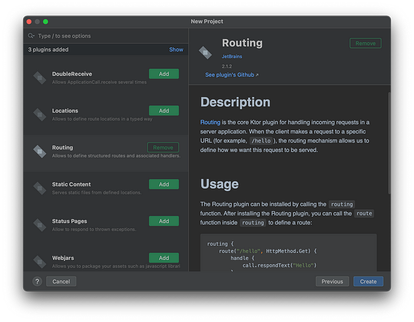
Task: Create the new project
Action: [x=368, y=281]
